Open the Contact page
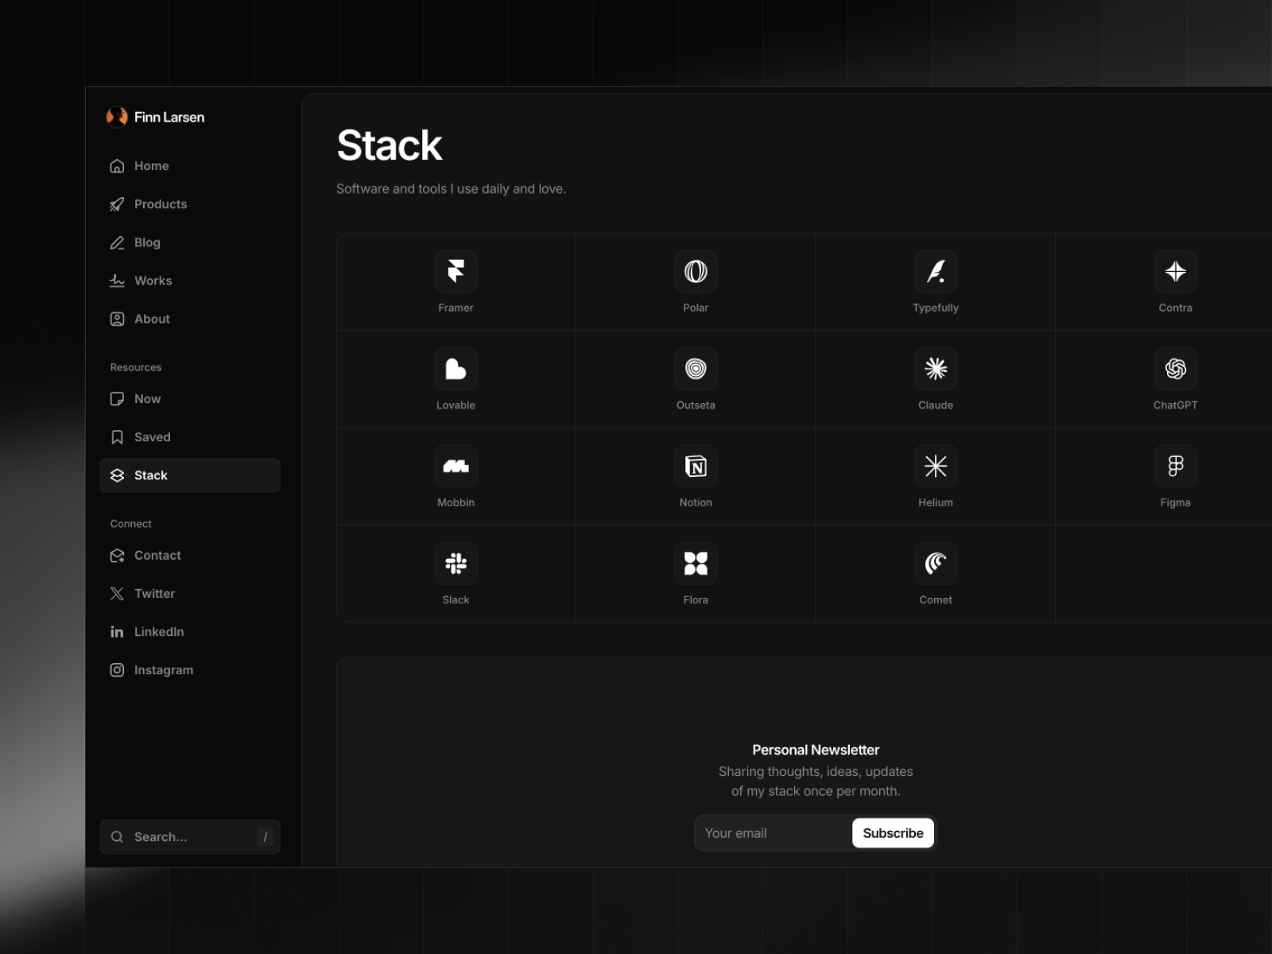The height and width of the screenshot is (954, 1272). click(190, 555)
